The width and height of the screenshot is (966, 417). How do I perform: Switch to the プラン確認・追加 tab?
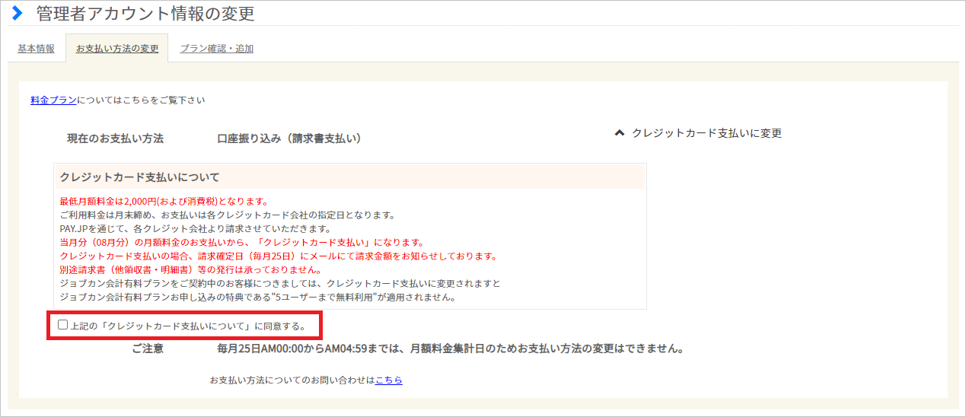[x=216, y=49]
